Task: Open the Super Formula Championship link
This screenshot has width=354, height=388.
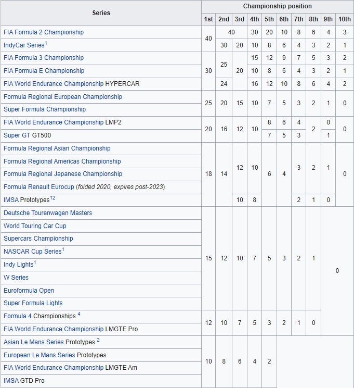Action: [45, 109]
